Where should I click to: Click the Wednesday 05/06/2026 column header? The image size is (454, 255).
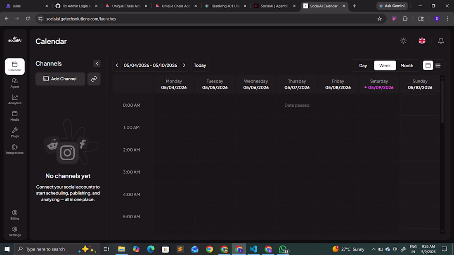[x=255, y=84]
